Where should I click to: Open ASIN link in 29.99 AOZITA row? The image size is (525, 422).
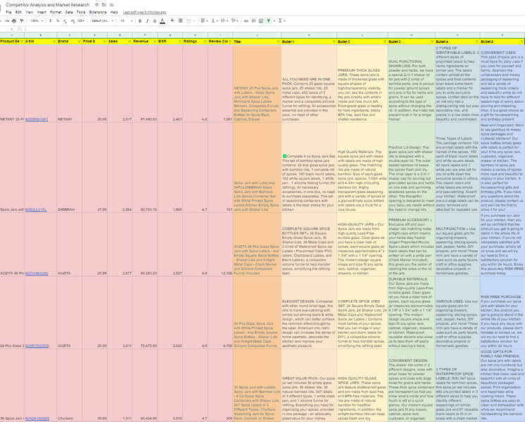[x=37, y=273]
